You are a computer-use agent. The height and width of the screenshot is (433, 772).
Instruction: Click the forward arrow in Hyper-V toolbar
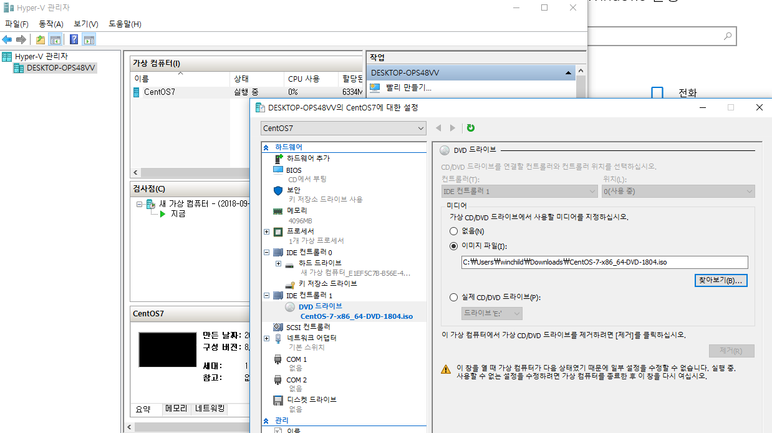point(21,40)
